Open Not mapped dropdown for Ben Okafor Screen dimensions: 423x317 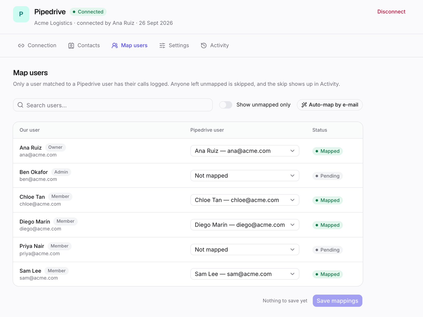tap(245, 176)
